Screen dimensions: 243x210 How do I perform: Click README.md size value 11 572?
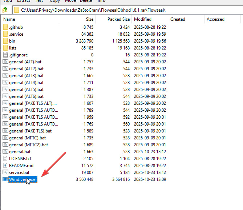(x=88, y=166)
